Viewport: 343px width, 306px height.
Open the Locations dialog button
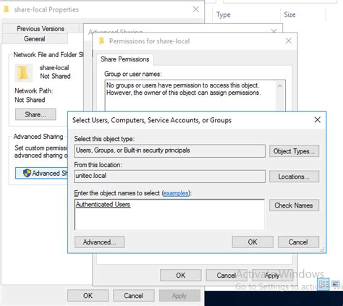click(x=294, y=177)
